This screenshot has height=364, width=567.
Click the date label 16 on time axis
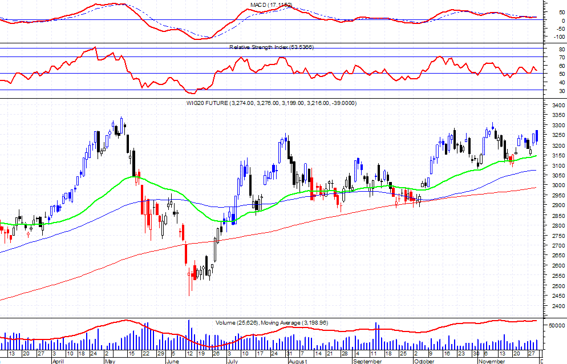point(447,354)
